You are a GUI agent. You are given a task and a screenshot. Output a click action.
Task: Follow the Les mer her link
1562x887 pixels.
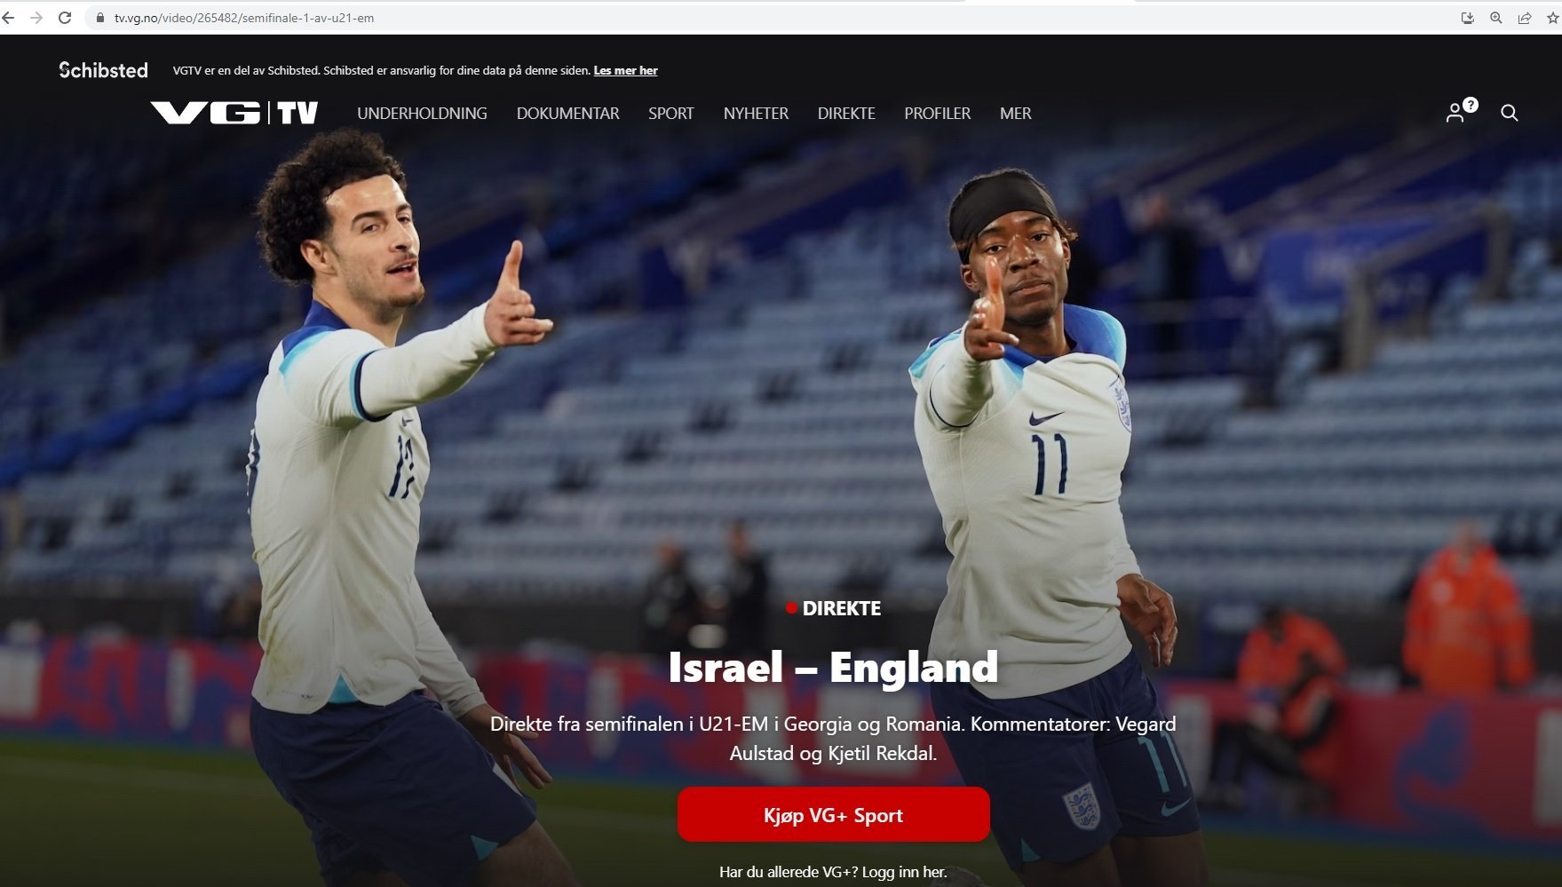pos(625,71)
